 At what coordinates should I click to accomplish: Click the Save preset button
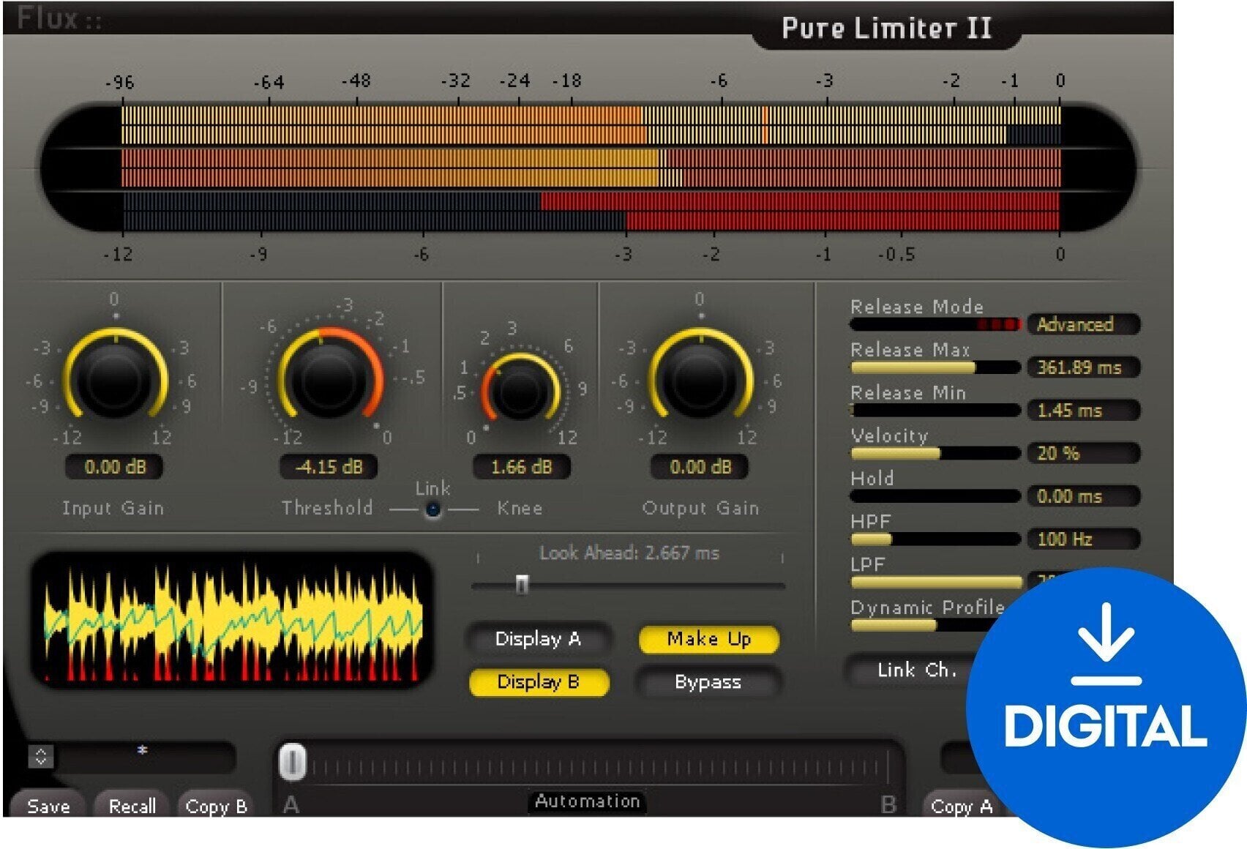(48, 805)
